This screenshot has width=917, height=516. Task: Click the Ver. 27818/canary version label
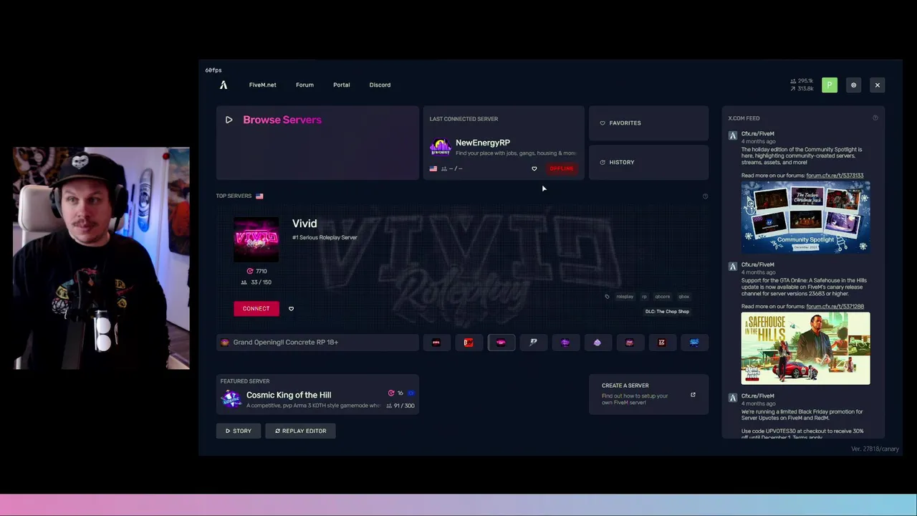tap(875, 449)
